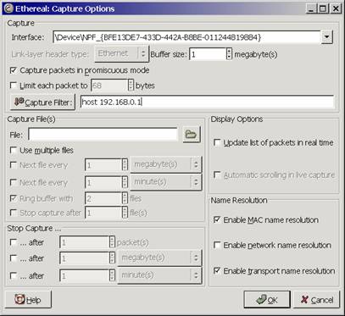
Task: Enable Limit each packet to bytes
Action: tap(14, 86)
